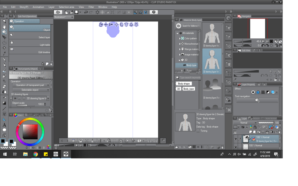The width and height of the screenshot is (298, 186).
Task: Enable Border effect in Layer Property
Action: pos(253,92)
